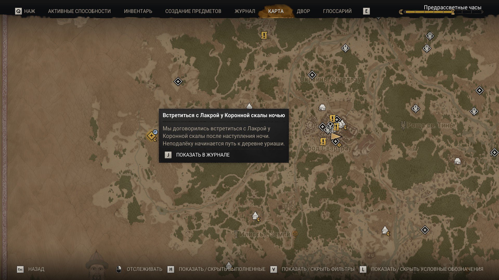Screen dimensions: 499x280
Task: Click Показать в журнале in tooltip
Action: tap(203, 155)
